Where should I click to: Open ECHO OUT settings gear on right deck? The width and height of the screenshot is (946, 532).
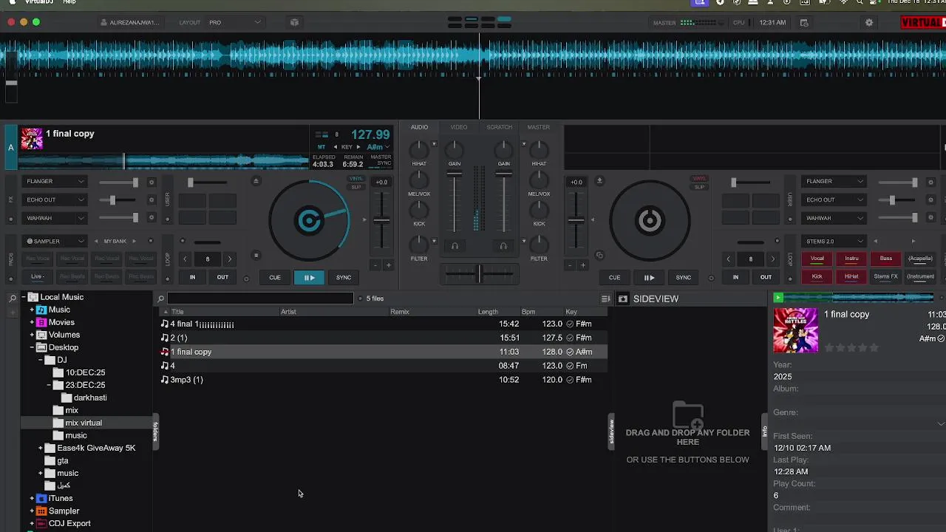pyautogui.click(x=930, y=199)
